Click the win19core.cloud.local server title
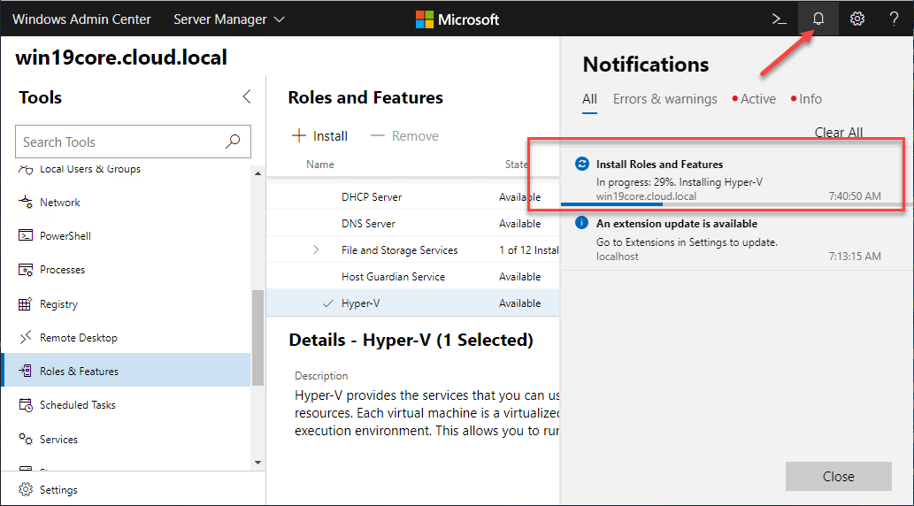This screenshot has width=914, height=506. point(120,57)
